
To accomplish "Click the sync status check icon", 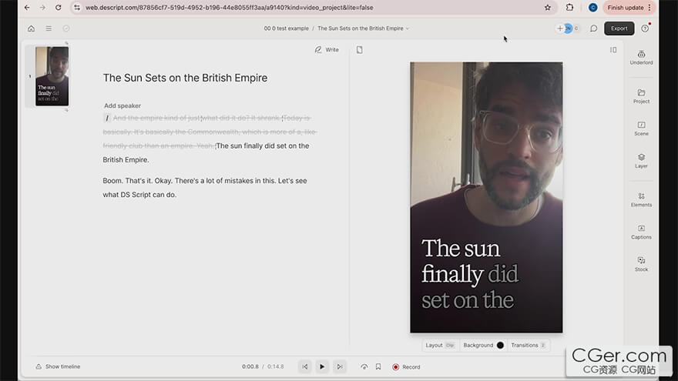I will (66, 28).
